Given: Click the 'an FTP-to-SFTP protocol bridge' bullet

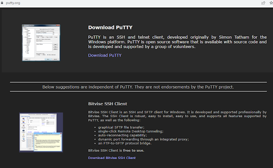Looking at the screenshot, I should tap(125, 143).
